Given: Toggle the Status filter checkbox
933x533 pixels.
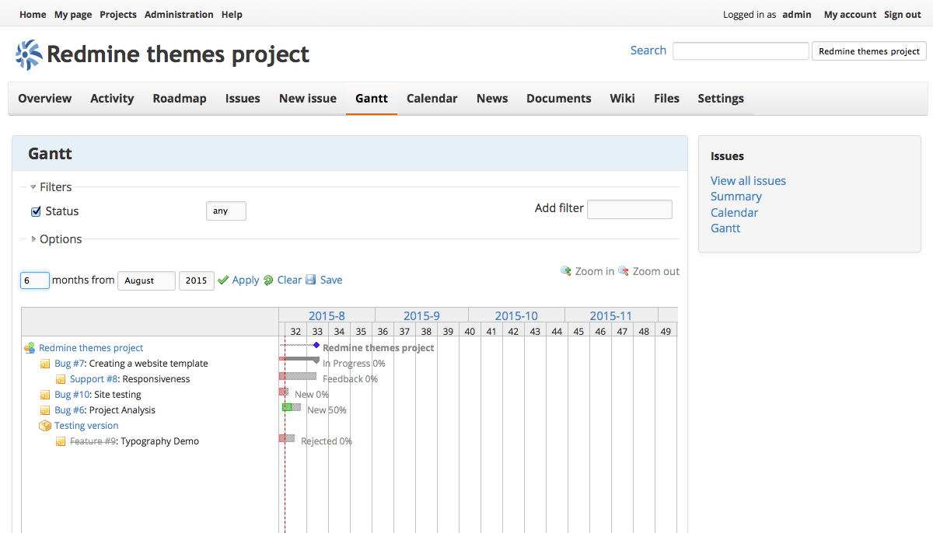Looking at the screenshot, I should pos(36,211).
